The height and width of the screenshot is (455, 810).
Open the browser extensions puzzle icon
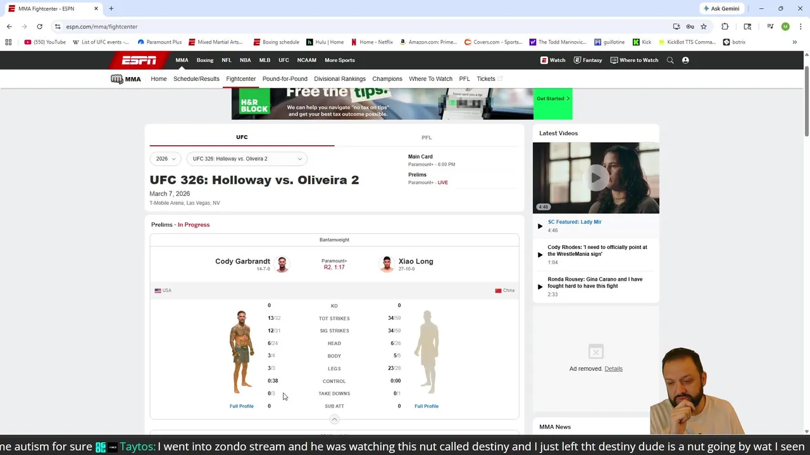click(725, 27)
